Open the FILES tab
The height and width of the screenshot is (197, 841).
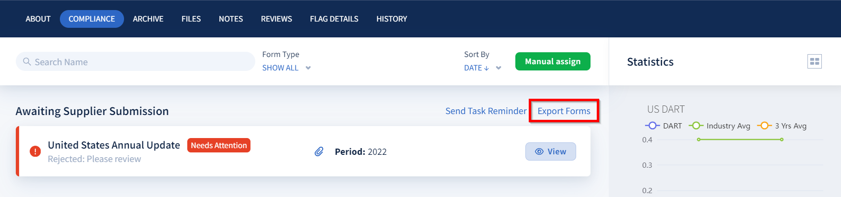[191, 19]
